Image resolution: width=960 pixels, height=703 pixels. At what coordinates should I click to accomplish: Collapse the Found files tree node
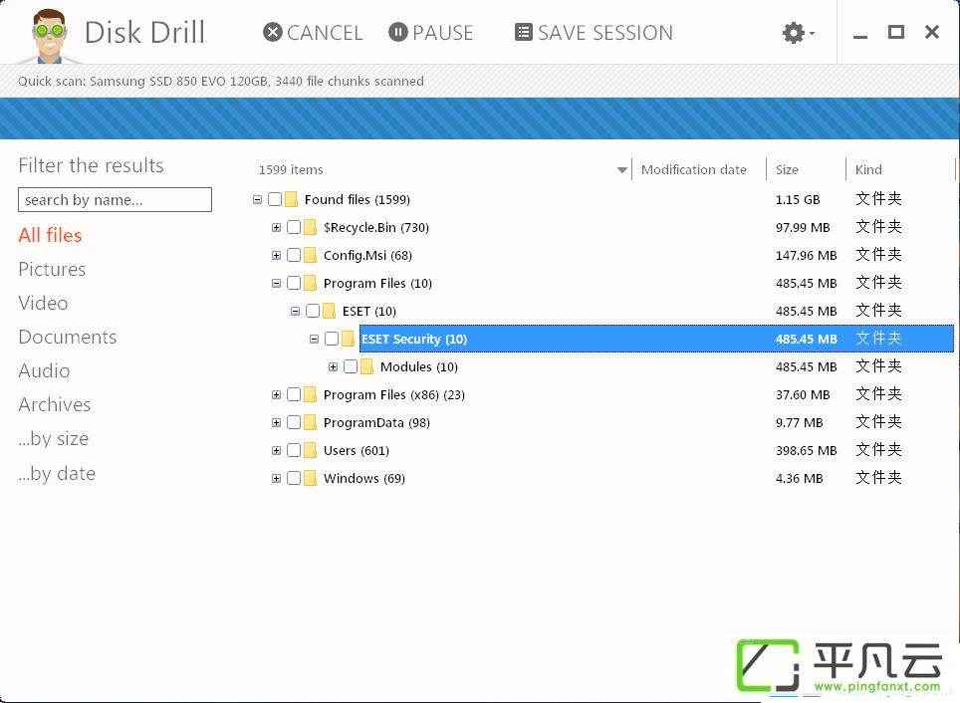click(x=257, y=199)
